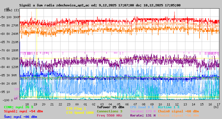
Task: Click the Connections 3 legend entry
Action: pyautogui.click(x=109, y=111)
